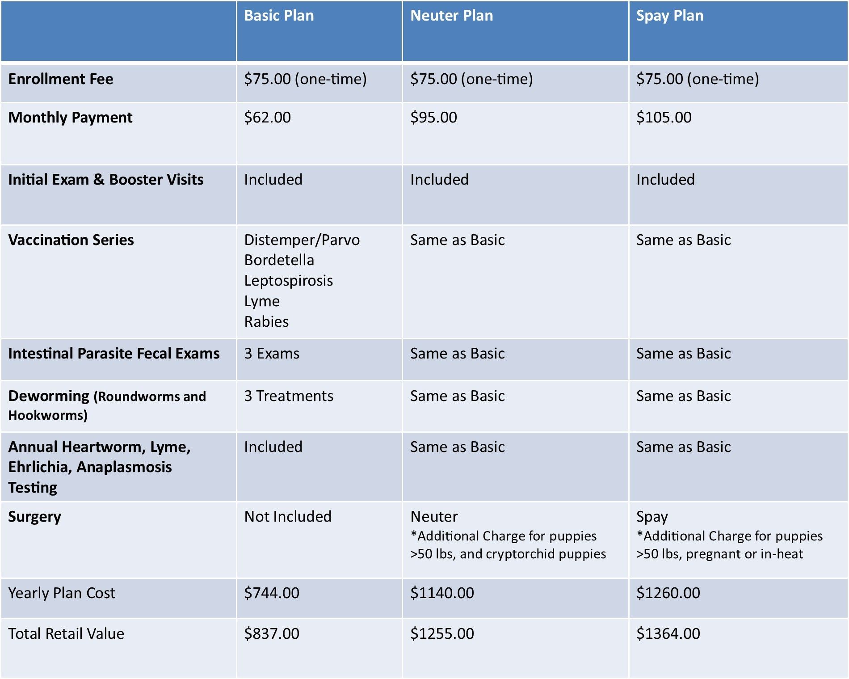Click the $95.00 Neuter monthly payment
The image size is (849, 679).
(433, 117)
